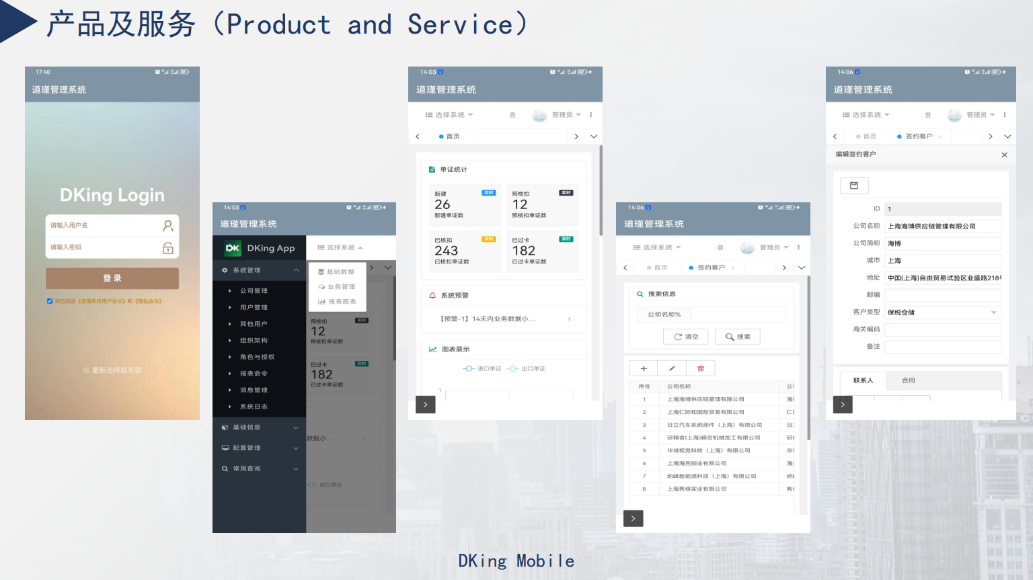Close the 编辑签约客户 edit panel
The image size is (1033, 580).
[1004, 155]
